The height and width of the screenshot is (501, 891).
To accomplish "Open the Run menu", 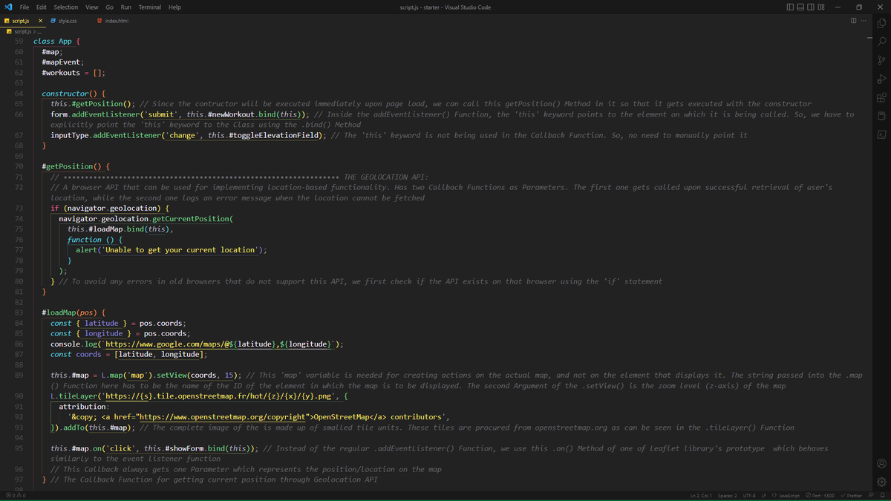I will (x=126, y=7).
